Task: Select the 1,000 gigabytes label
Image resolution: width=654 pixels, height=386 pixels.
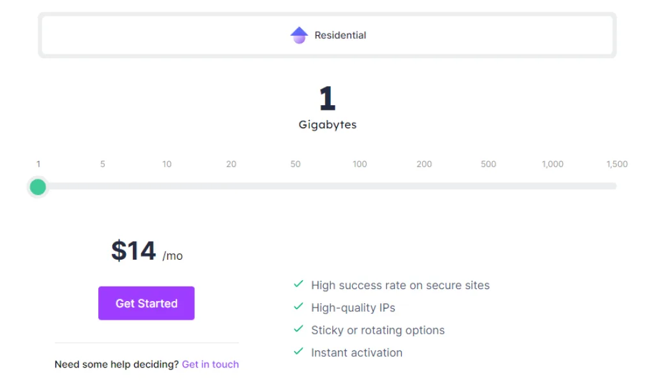Action: tap(552, 164)
